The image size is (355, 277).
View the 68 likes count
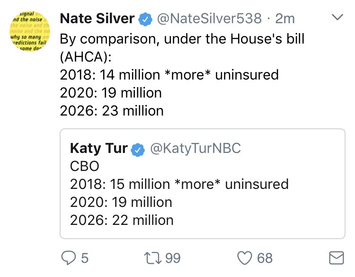[x=265, y=258]
